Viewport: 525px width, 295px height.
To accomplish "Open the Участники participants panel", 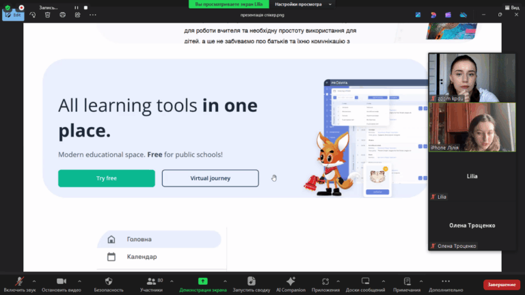I will tap(151, 285).
